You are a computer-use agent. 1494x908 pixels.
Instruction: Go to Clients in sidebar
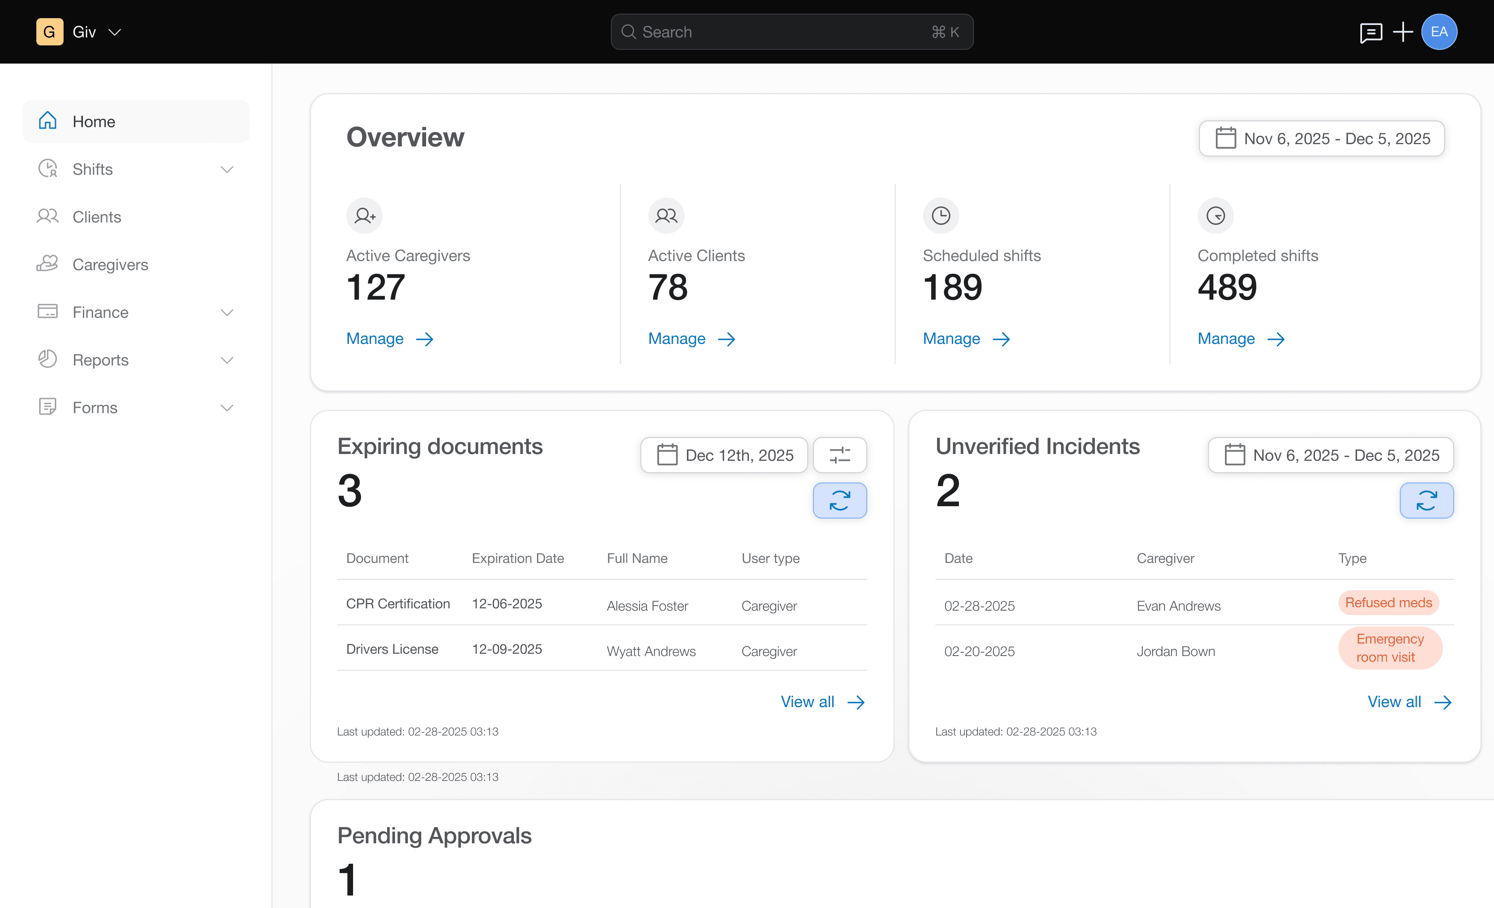coord(97,217)
